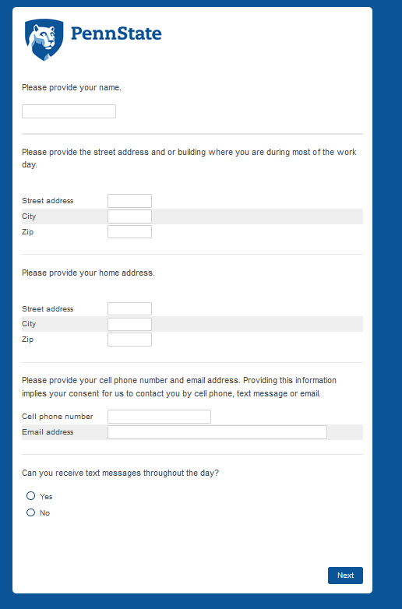Click the 'Cell phone number' label
The height and width of the screenshot is (609, 402).
58,417
